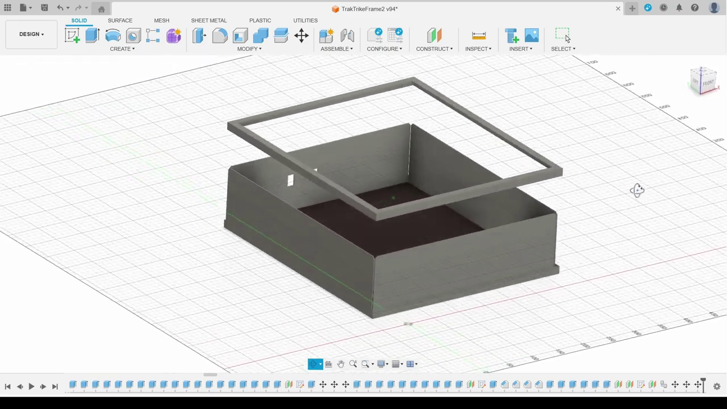
Task: Click the Look At icon
Action: [328, 364]
